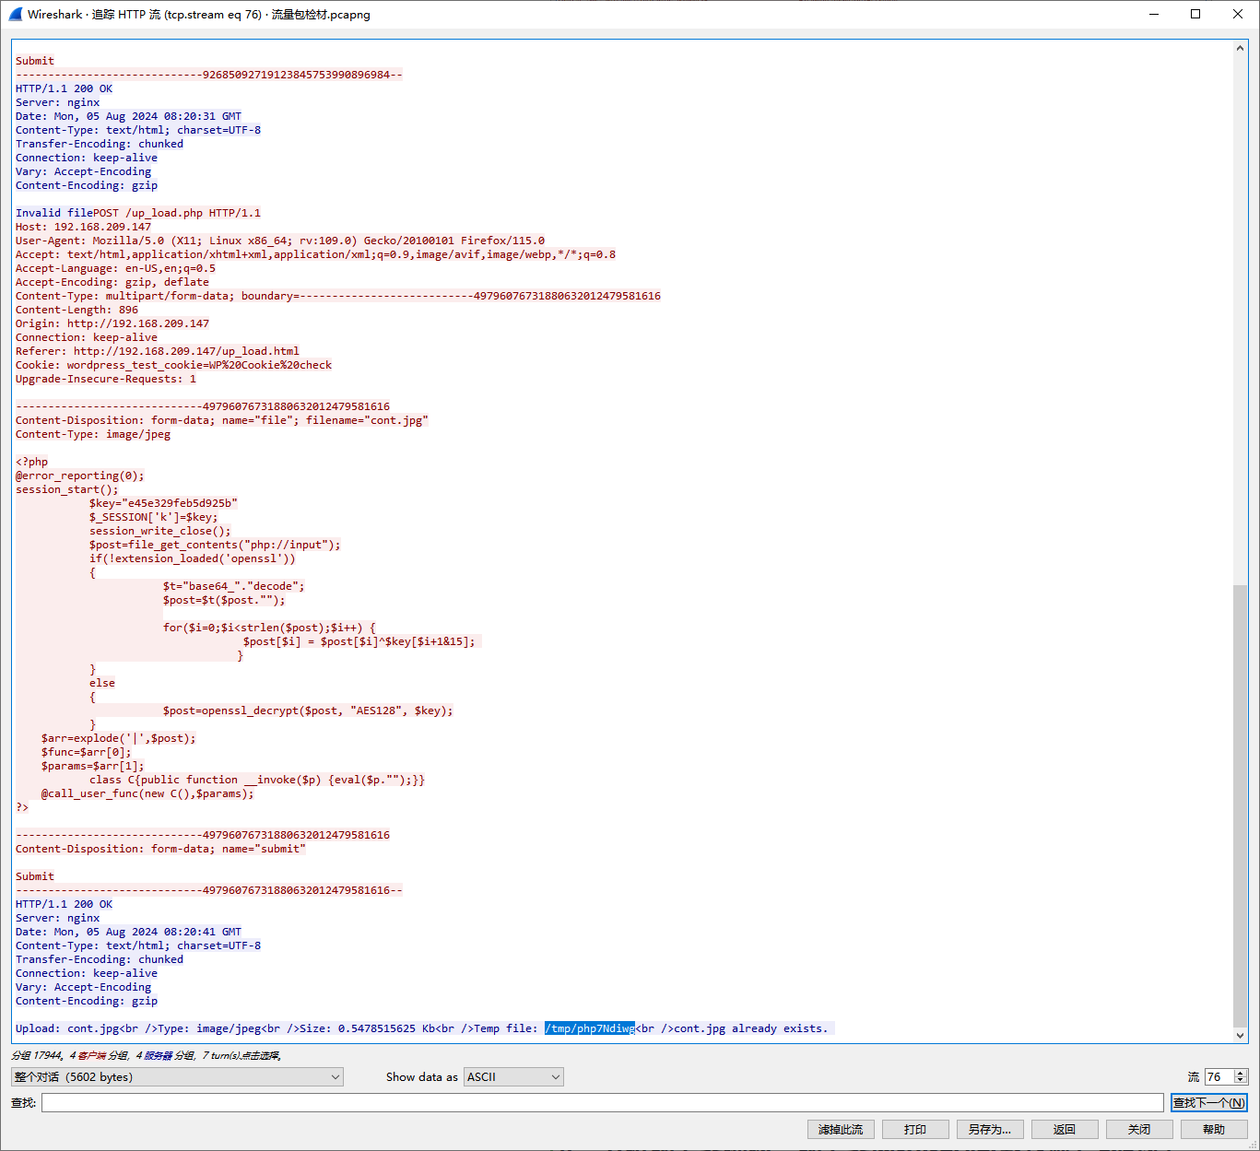
Task: Click the '$params=$arr[1];' line
Action: pos(92,766)
